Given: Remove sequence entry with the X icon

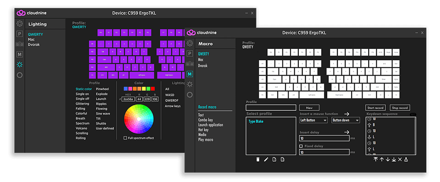Looking at the screenshot, I should pyautogui.click(x=400, y=159).
